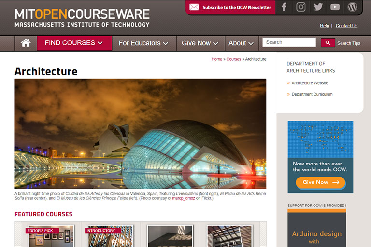Open the Help link
Viewport: 371px width, 247px height.
click(325, 26)
